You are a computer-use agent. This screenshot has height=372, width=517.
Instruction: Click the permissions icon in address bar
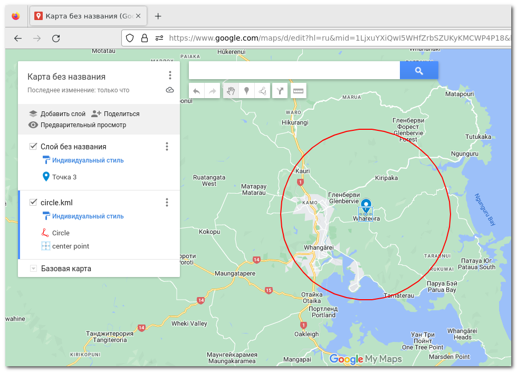(x=159, y=38)
